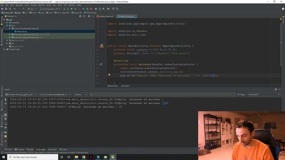This screenshot has height=160, width=285.
Task: Open the Profiler tool window tab
Action: pos(53,149)
